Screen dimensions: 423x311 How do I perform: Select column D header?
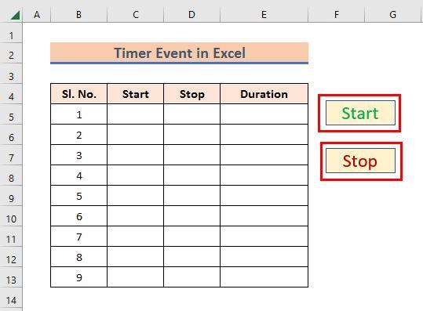[x=191, y=15]
